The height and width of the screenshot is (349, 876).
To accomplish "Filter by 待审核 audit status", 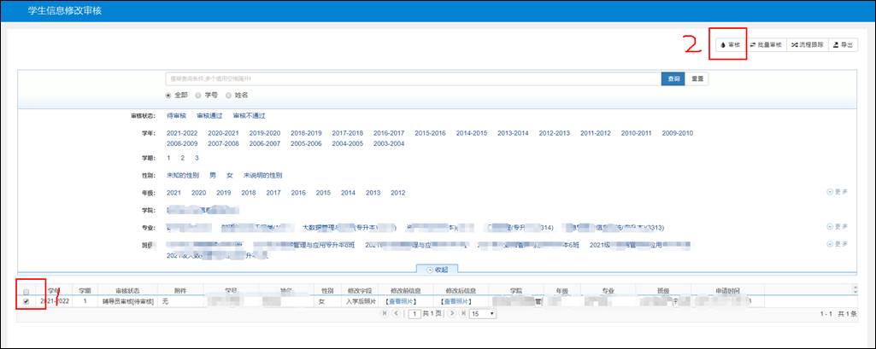I will click(176, 115).
